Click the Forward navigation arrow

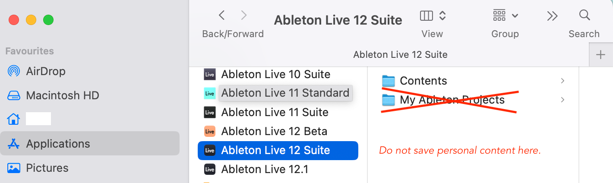pos(244,16)
